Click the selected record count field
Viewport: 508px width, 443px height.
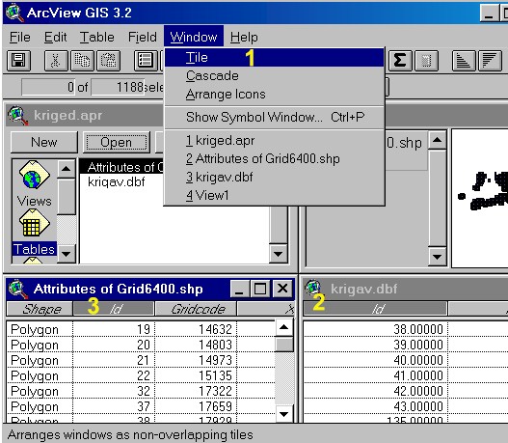48,87
